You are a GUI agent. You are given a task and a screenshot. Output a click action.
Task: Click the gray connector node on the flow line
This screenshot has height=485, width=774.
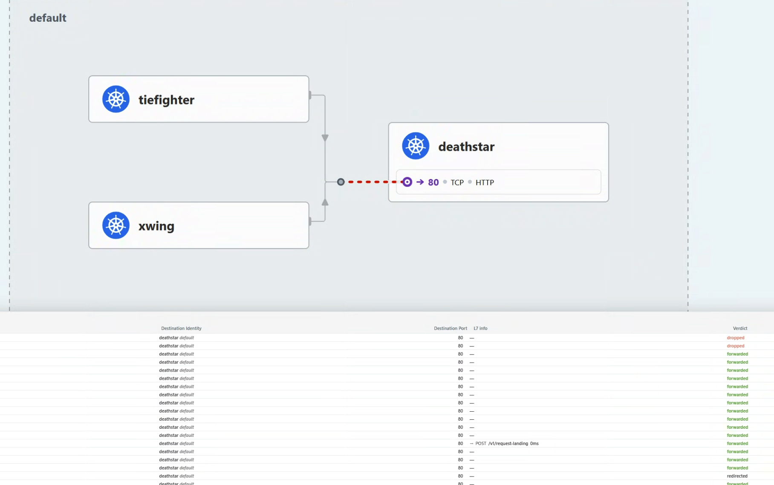(341, 182)
